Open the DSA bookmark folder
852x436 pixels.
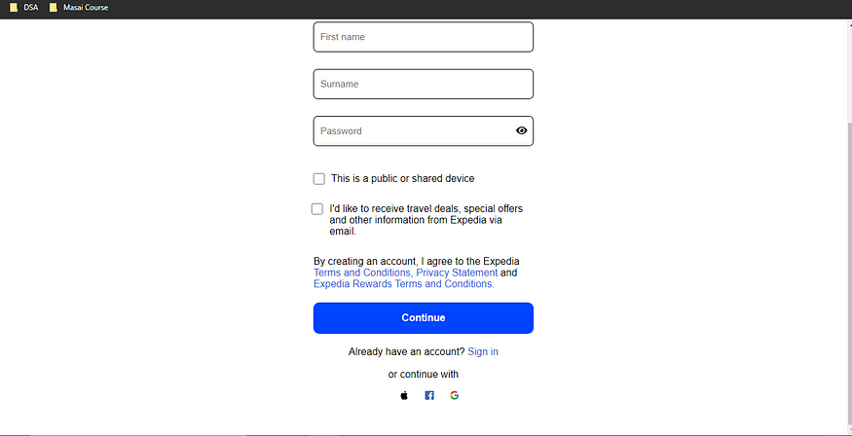[24, 8]
